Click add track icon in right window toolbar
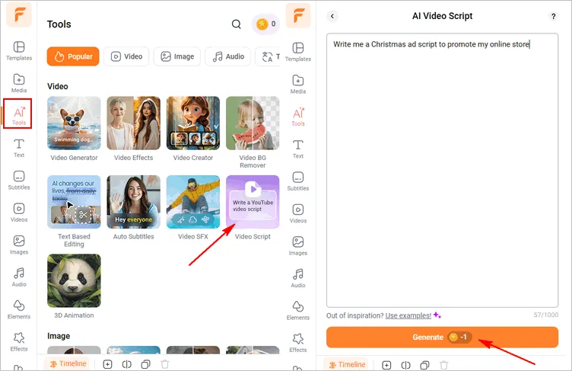Image resolution: width=572 pixels, height=371 pixels. click(386, 365)
